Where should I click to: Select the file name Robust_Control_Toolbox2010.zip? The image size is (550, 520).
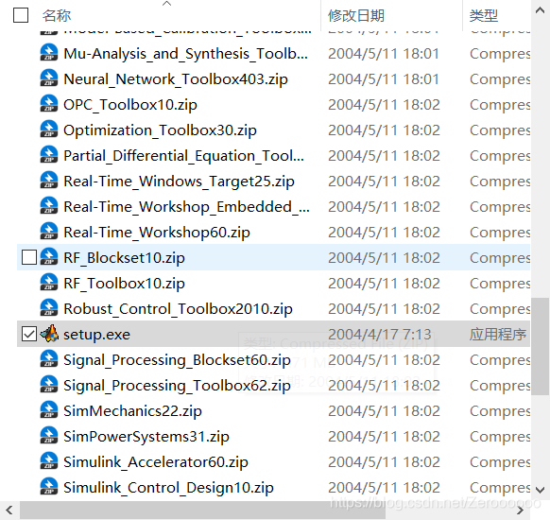[x=178, y=309]
